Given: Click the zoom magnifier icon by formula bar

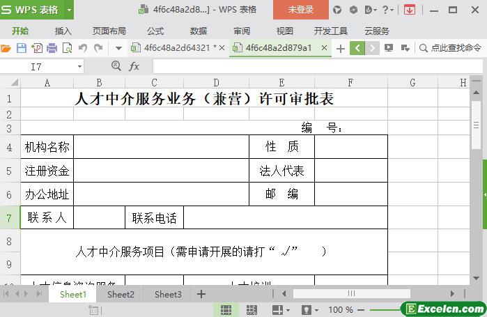Looking at the screenshot, I should click(116, 65).
